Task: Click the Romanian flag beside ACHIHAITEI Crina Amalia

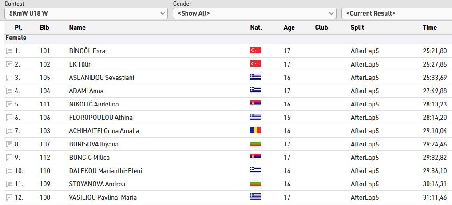Action: click(255, 130)
